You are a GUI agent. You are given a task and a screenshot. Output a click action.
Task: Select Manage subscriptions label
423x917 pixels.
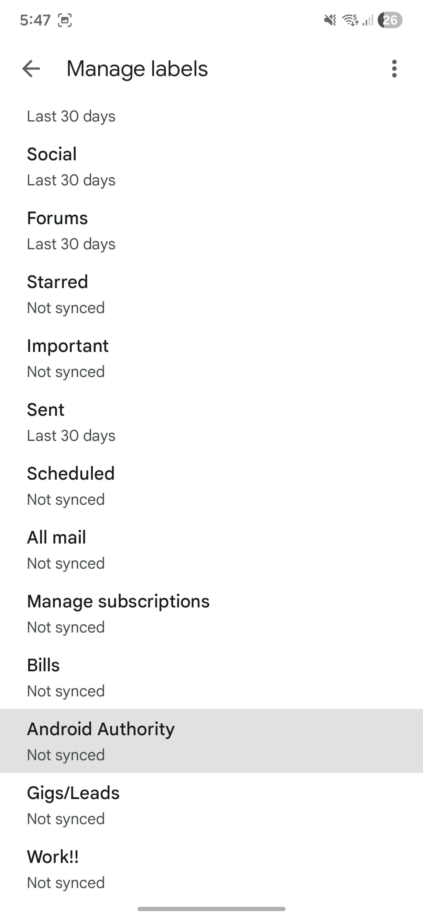pyautogui.click(x=211, y=614)
